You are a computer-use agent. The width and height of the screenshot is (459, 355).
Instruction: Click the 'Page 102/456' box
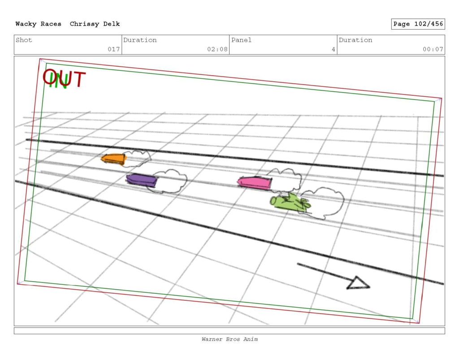pyautogui.click(x=418, y=24)
